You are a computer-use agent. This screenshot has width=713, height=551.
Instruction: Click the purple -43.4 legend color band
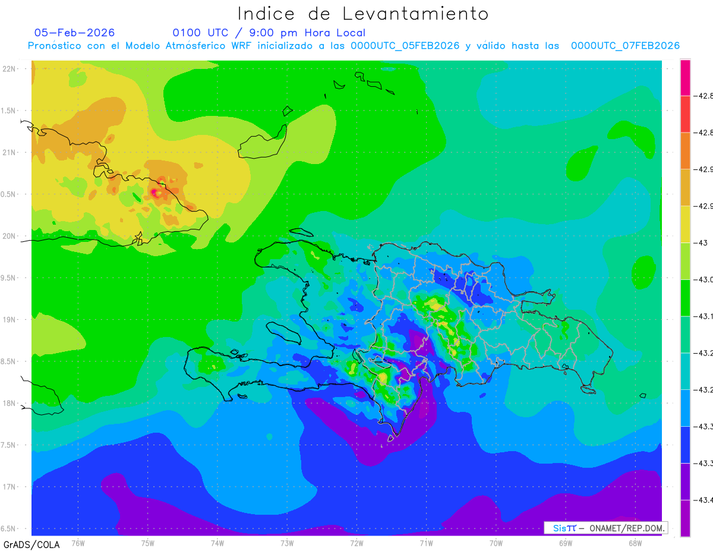[685, 481]
